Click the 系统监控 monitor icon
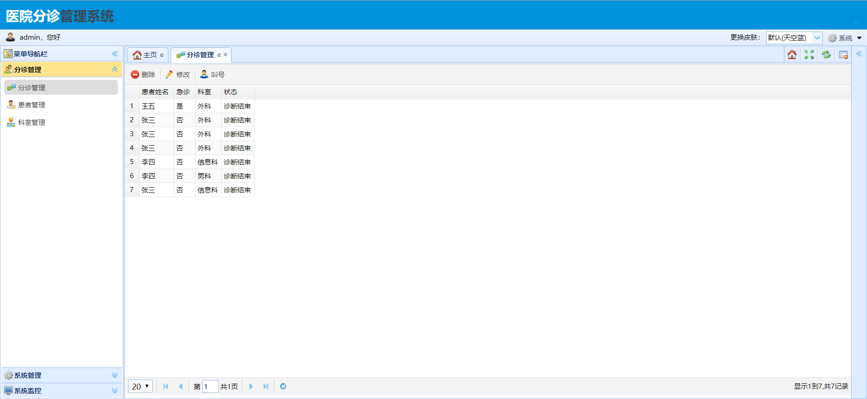 point(8,390)
